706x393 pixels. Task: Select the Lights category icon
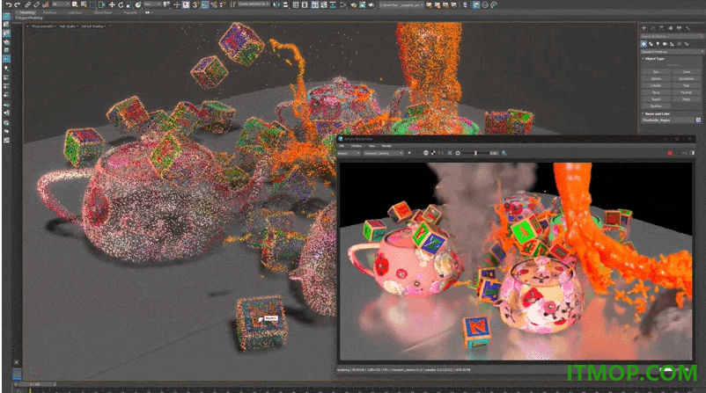tap(658, 44)
